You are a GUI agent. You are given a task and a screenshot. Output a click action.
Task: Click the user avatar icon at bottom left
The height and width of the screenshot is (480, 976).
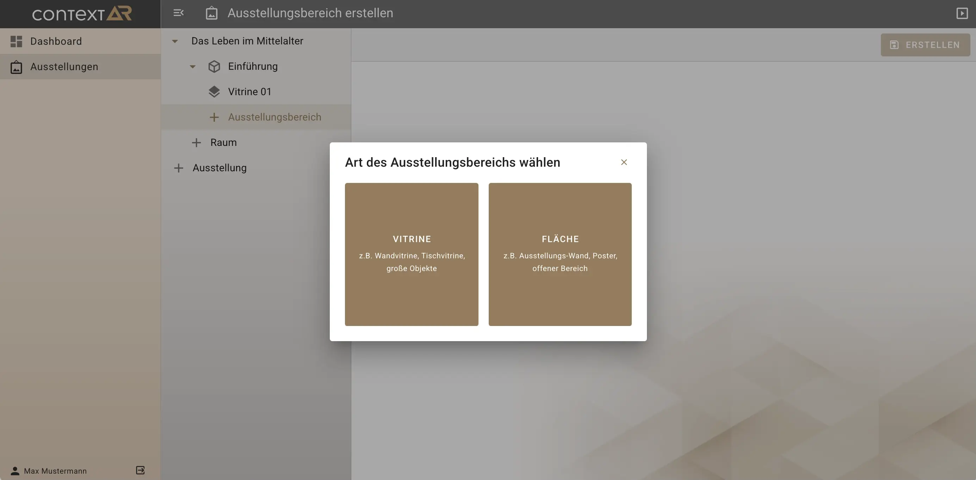tap(15, 471)
